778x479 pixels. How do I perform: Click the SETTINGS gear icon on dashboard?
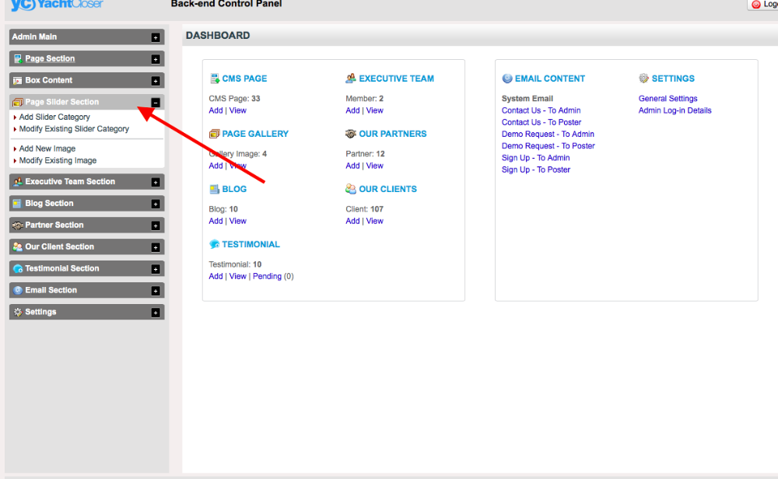click(643, 79)
